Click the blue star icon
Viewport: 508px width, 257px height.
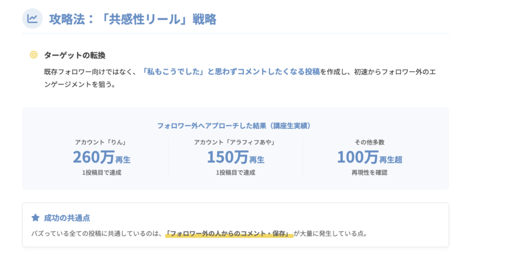click(35, 217)
